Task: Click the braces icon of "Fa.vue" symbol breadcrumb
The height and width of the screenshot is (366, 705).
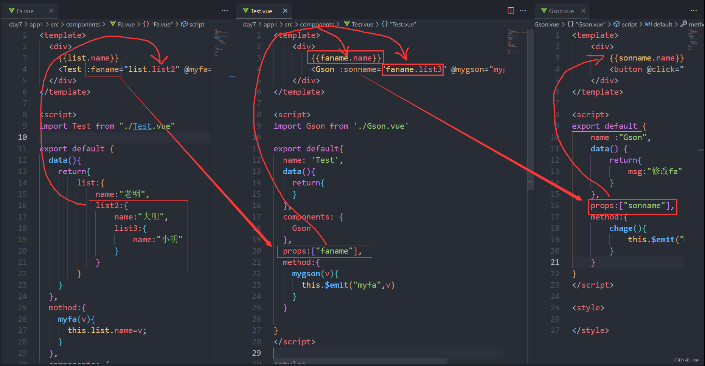Action: (x=146, y=24)
